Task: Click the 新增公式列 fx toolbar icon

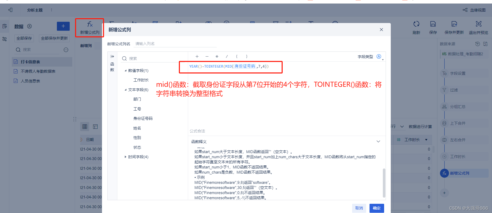Action: (x=90, y=25)
